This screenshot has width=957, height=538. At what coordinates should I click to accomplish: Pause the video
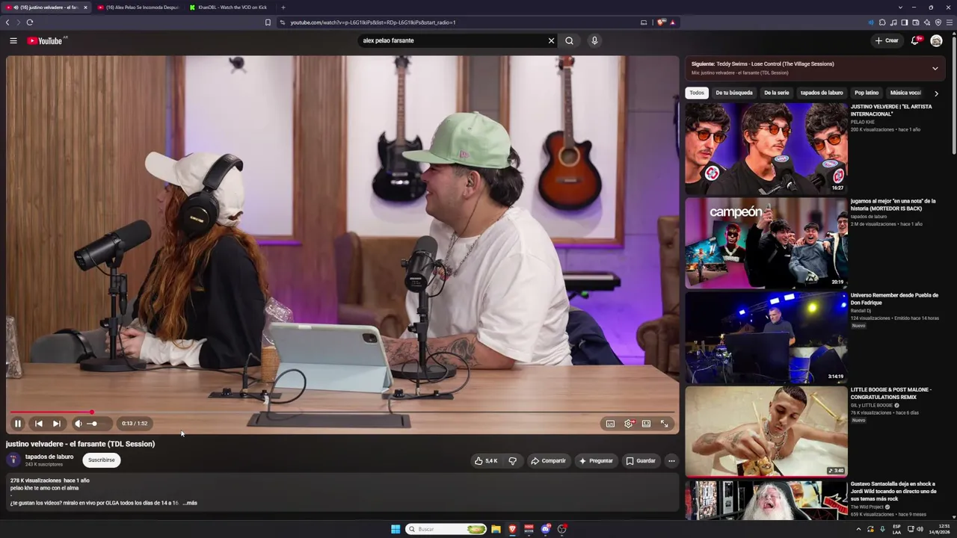pos(18,424)
